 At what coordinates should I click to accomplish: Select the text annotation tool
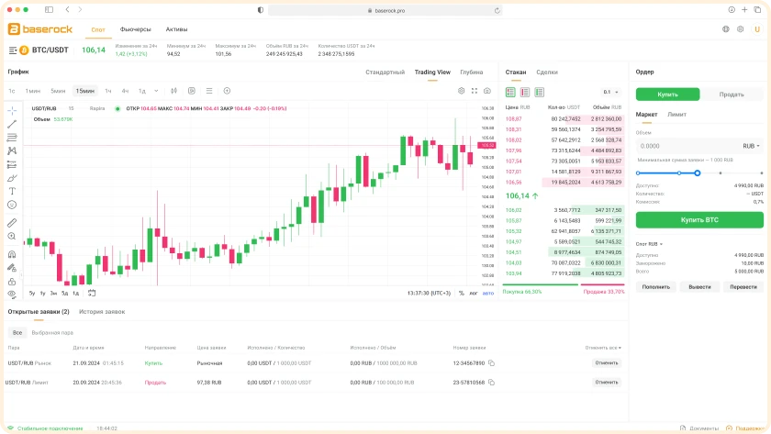(12, 190)
